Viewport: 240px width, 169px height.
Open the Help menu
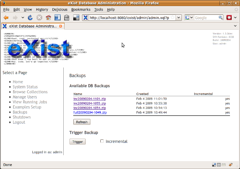coord(111,10)
